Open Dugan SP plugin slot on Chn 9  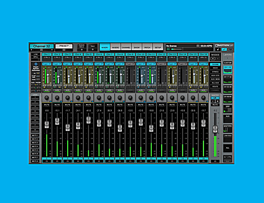130,64
